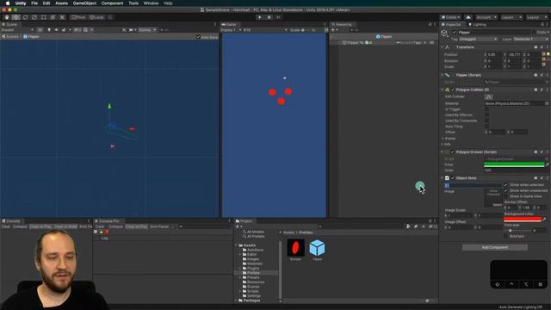Open the Shaded draw mode dropdown
Image resolution: width=551 pixels, height=310 pixels.
tap(17, 30)
